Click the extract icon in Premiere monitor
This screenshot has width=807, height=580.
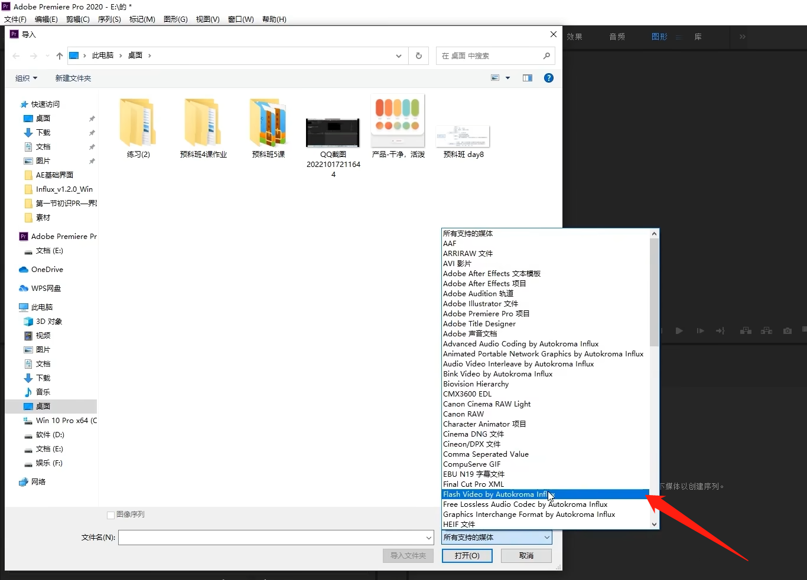coord(766,331)
